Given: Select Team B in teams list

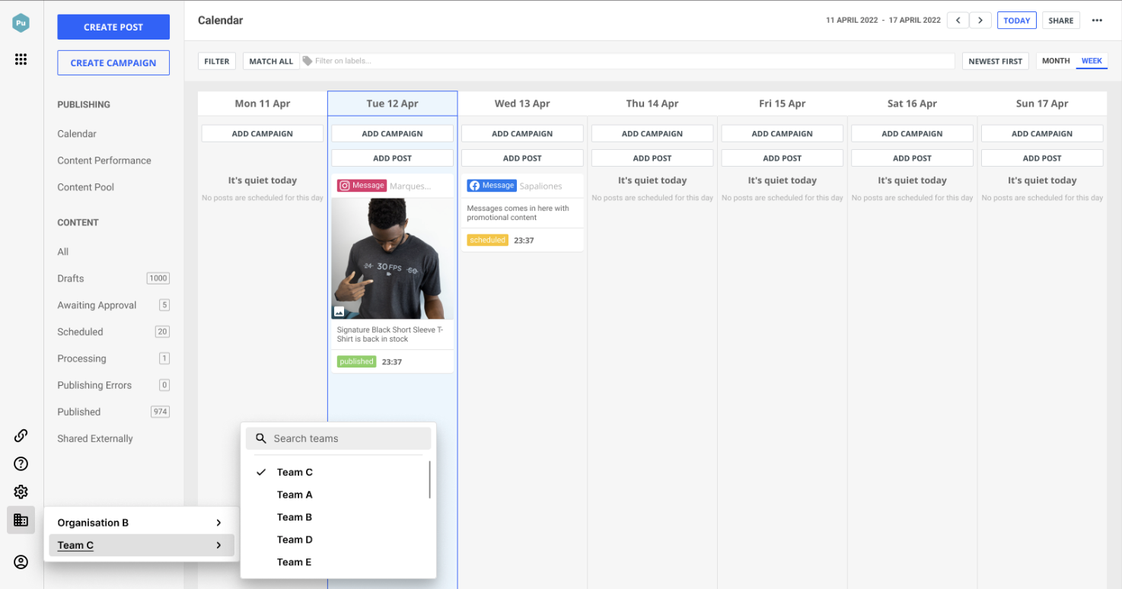Looking at the screenshot, I should pos(295,517).
